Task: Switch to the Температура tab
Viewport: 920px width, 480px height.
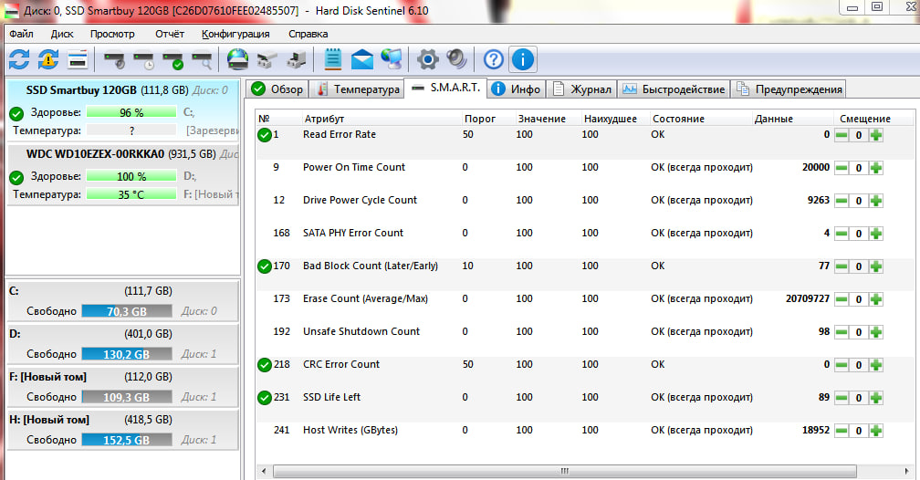Action: (357, 89)
